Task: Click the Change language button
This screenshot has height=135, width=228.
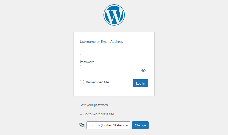Action: [x=140, y=125]
